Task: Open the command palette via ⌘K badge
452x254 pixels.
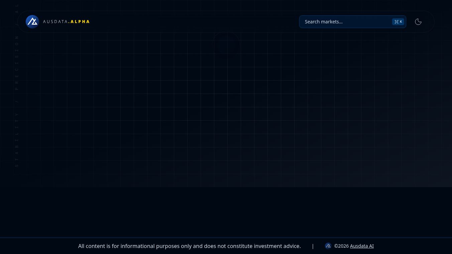Action: [x=398, y=21]
